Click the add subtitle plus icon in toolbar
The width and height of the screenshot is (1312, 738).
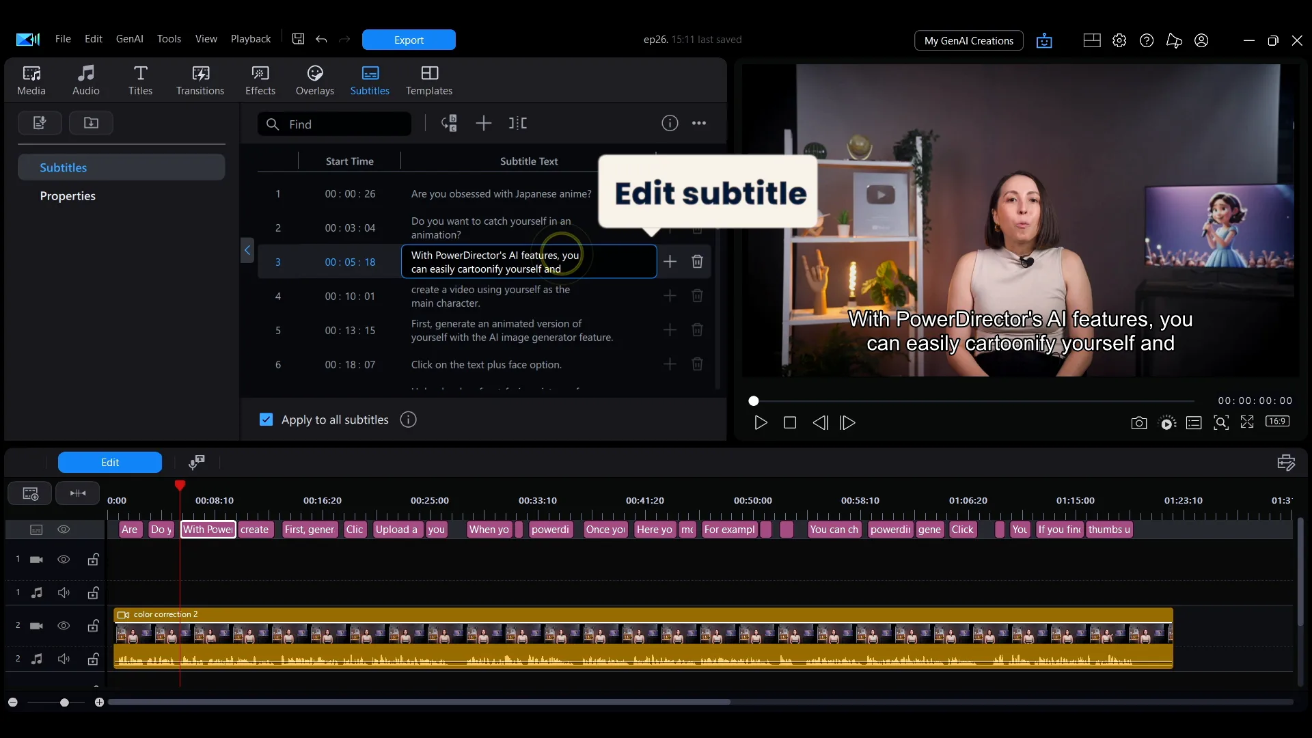point(484,123)
